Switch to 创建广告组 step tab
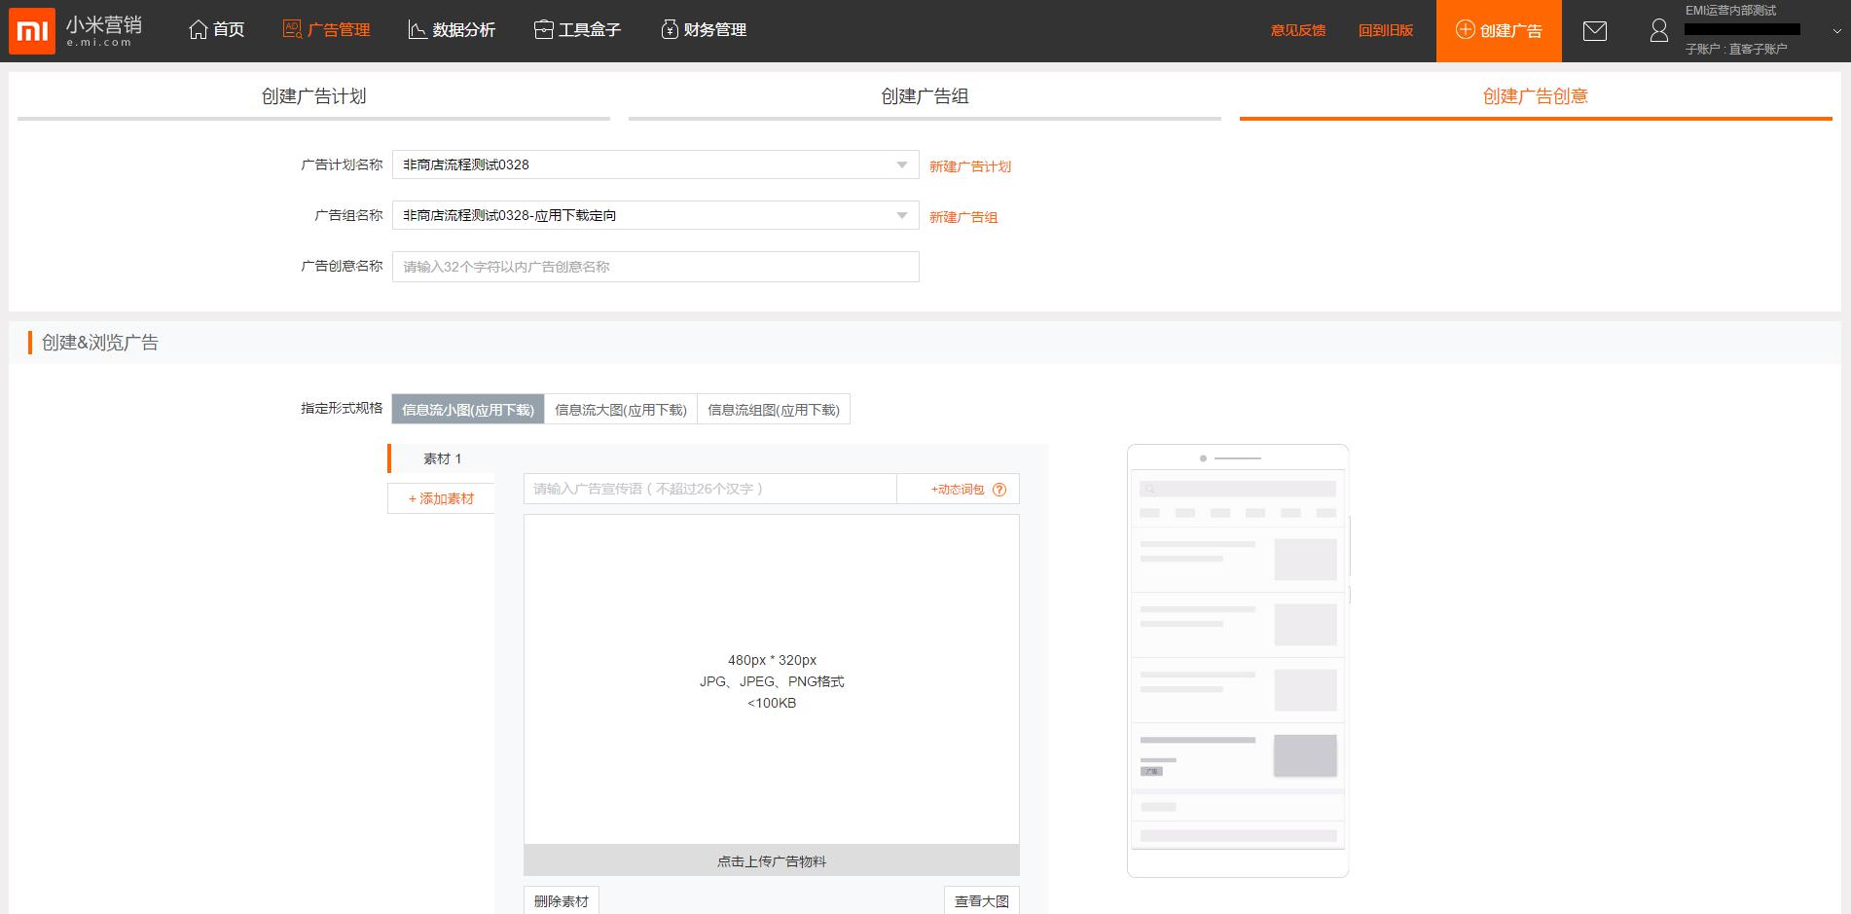Screen dimensions: 1851x914 925,96
